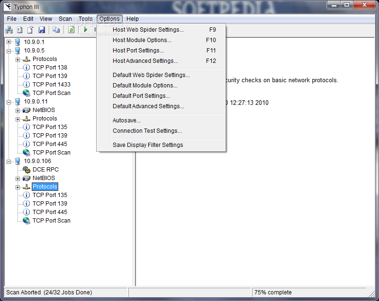
Task: Open the Help menu
Action: coord(133,19)
